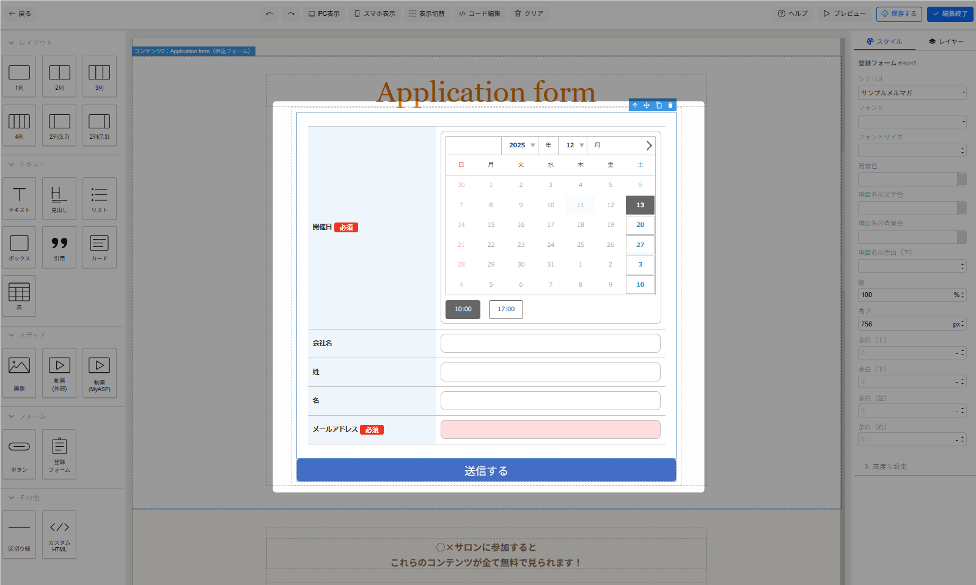Switch to the レイヤー tab

[945, 42]
